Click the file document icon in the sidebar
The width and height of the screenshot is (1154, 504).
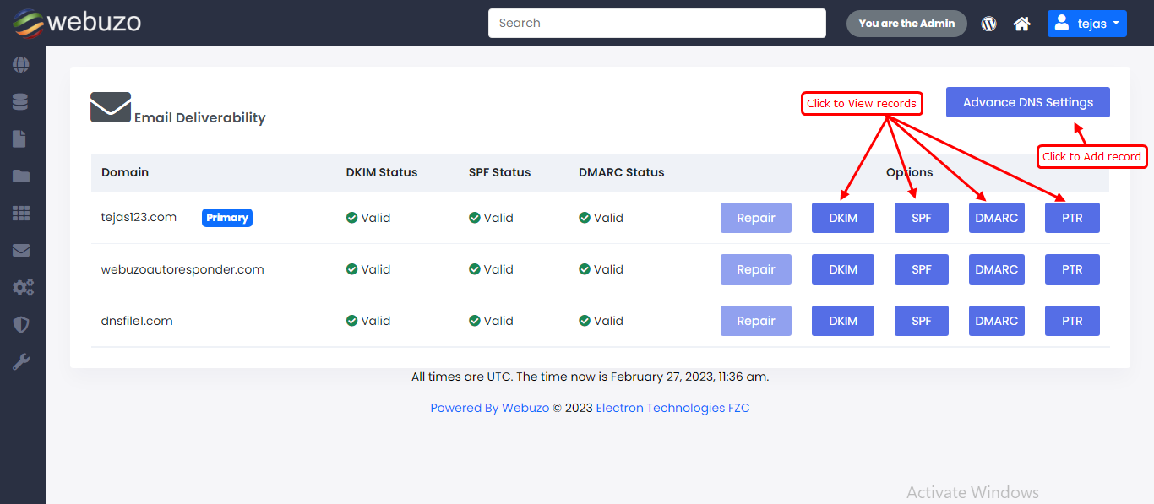coord(19,139)
